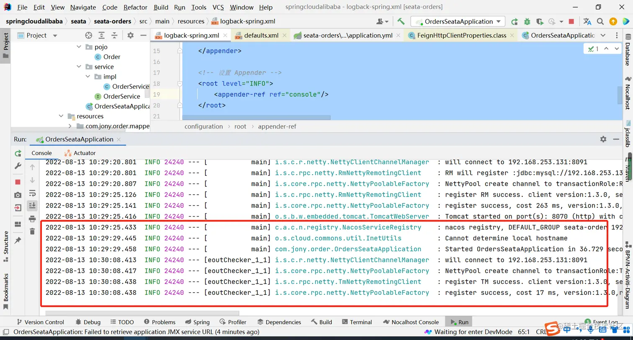
Task: Locate the opened file in Project tree
Action: 88,35
